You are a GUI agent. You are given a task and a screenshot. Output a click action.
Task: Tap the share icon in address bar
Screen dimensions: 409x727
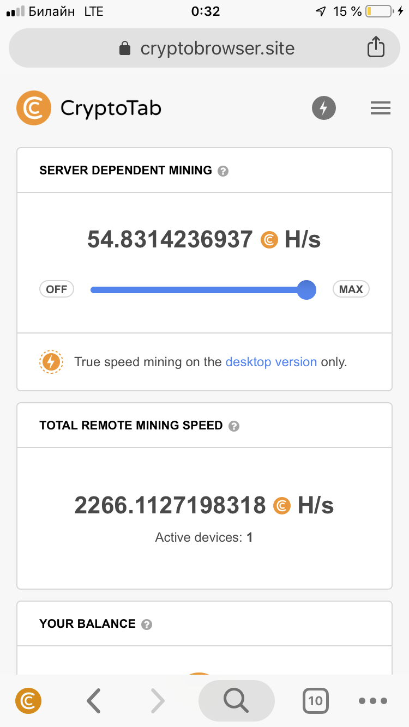pyautogui.click(x=376, y=47)
